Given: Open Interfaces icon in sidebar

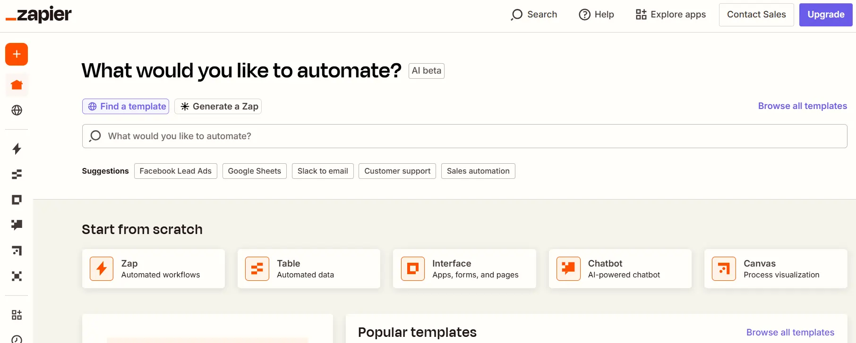Looking at the screenshot, I should pos(17,200).
